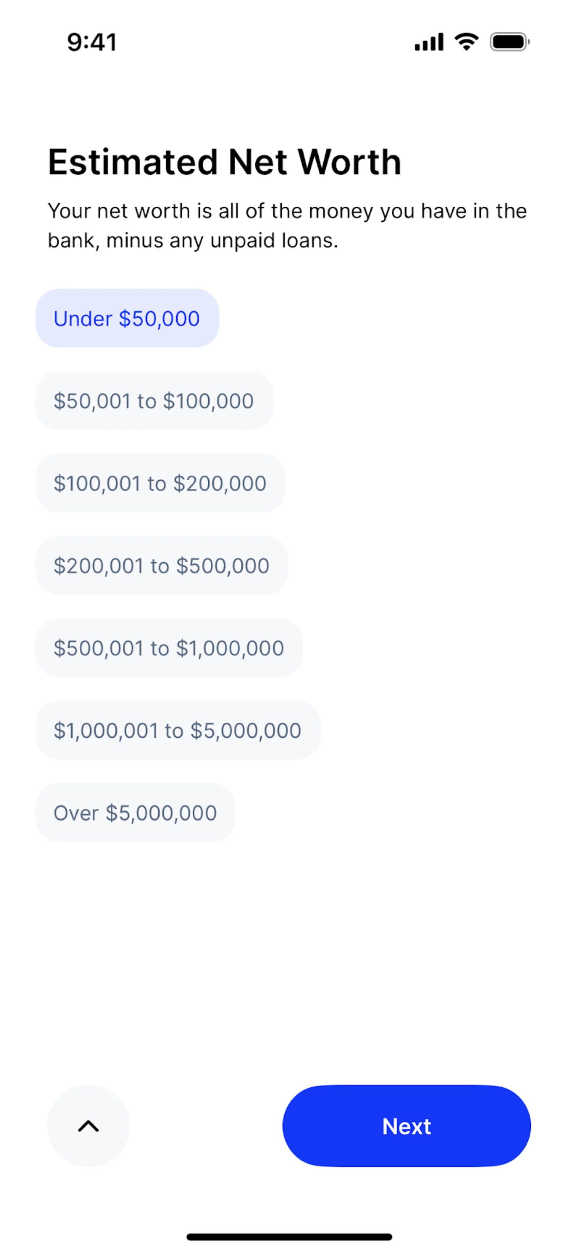Tap the Estimated Net Worth heading
This screenshot has height=1251, width=578.
coord(225,162)
